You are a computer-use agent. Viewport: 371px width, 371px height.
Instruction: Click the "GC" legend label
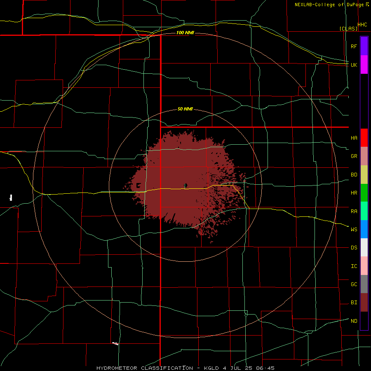tap(354, 284)
